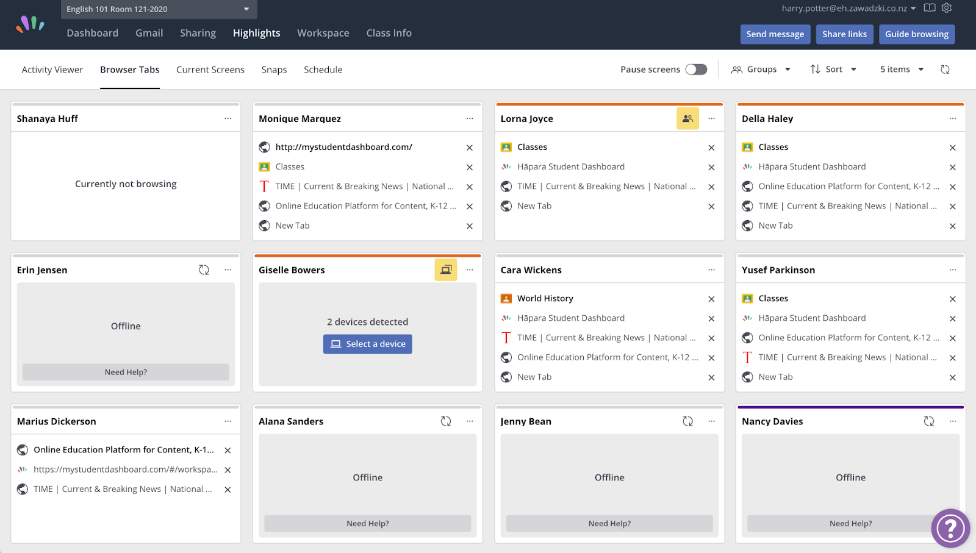Open the purple help question mark
The height and width of the screenshot is (553, 976).
950,528
